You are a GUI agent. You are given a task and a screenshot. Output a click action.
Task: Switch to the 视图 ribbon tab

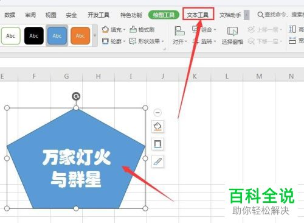click(51, 15)
